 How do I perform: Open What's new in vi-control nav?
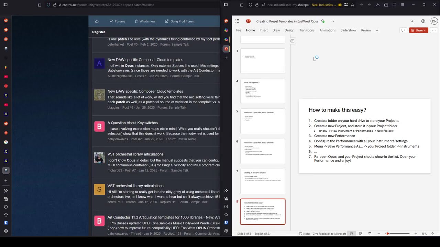coord(145,21)
